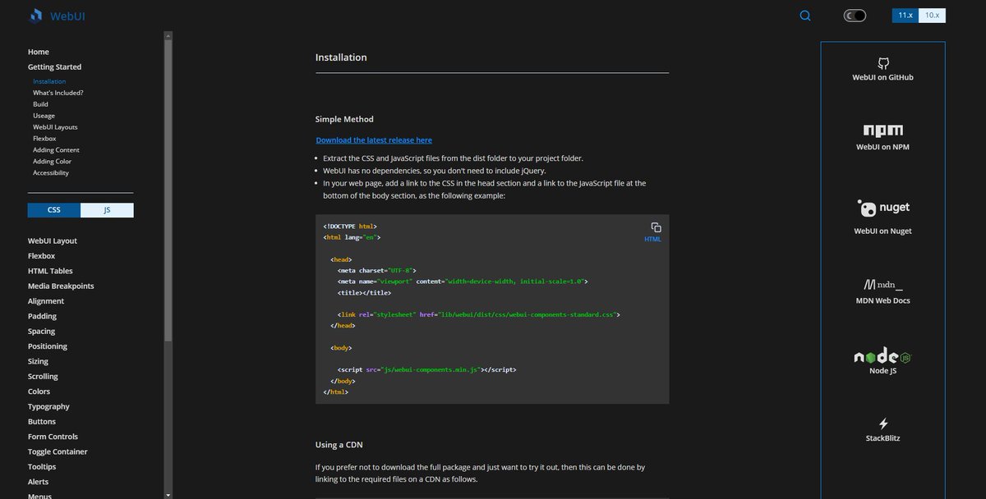The height and width of the screenshot is (499, 986).
Task: Toggle the dark mode switch
Action: [x=855, y=16]
